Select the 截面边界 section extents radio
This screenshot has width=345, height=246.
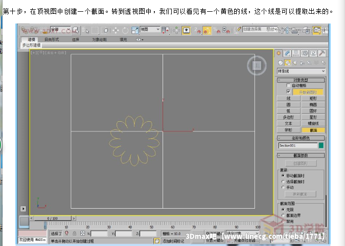click(283, 215)
